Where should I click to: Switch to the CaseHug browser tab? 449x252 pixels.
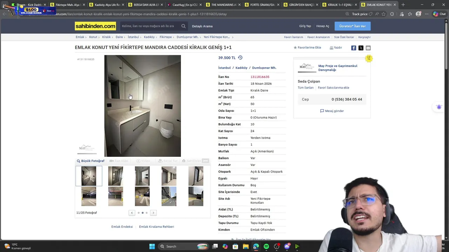pos(184,5)
